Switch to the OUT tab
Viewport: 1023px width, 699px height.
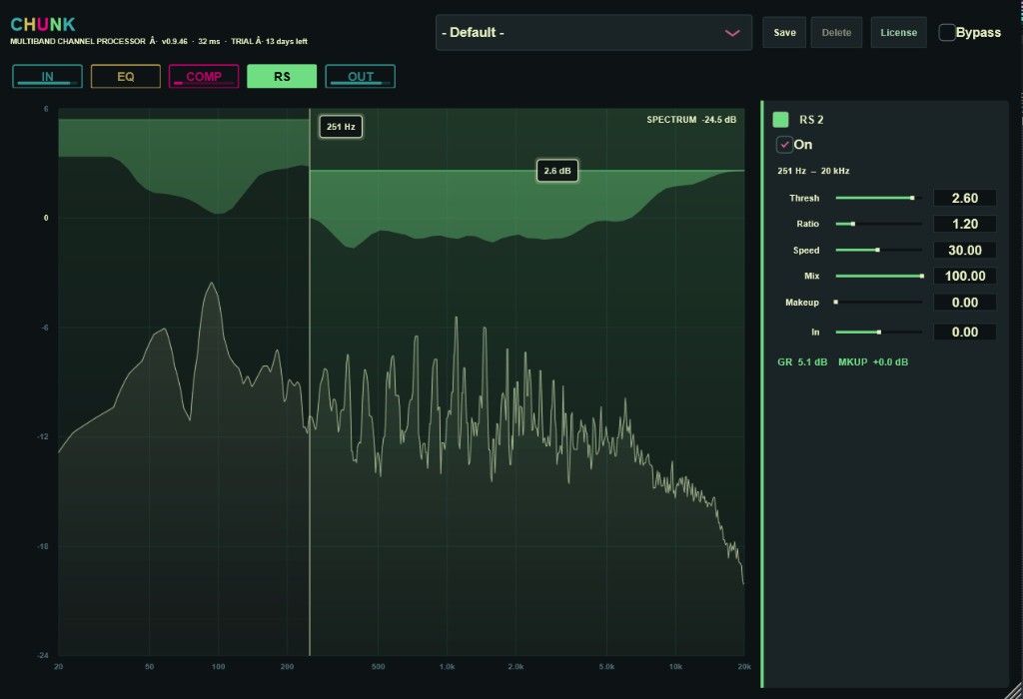(x=360, y=76)
